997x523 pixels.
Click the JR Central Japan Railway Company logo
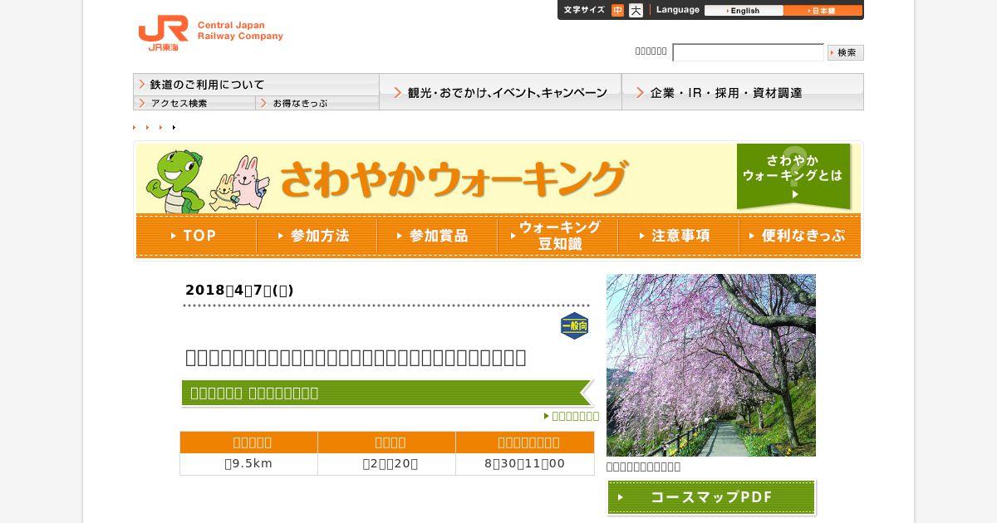pyautogui.click(x=210, y=33)
